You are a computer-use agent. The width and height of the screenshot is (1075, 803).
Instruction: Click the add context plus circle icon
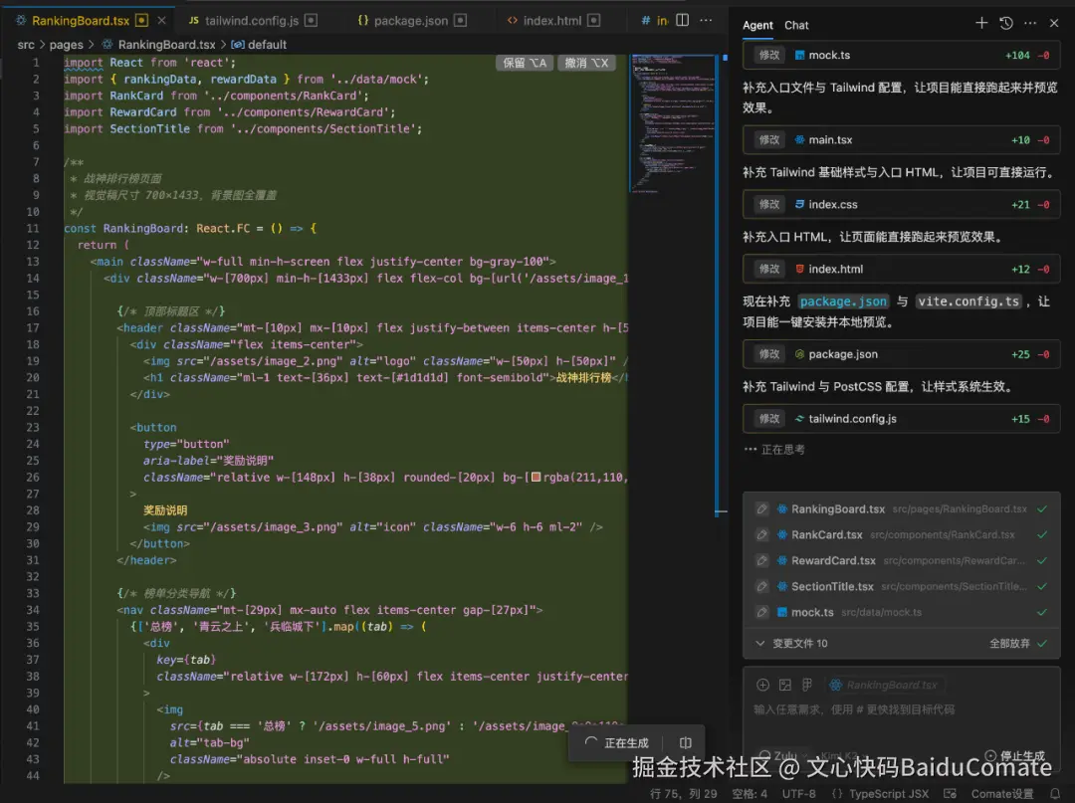(762, 685)
